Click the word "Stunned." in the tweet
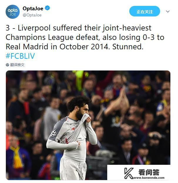The height and width of the screenshot is (183, 178). pyautogui.click(x=128, y=47)
